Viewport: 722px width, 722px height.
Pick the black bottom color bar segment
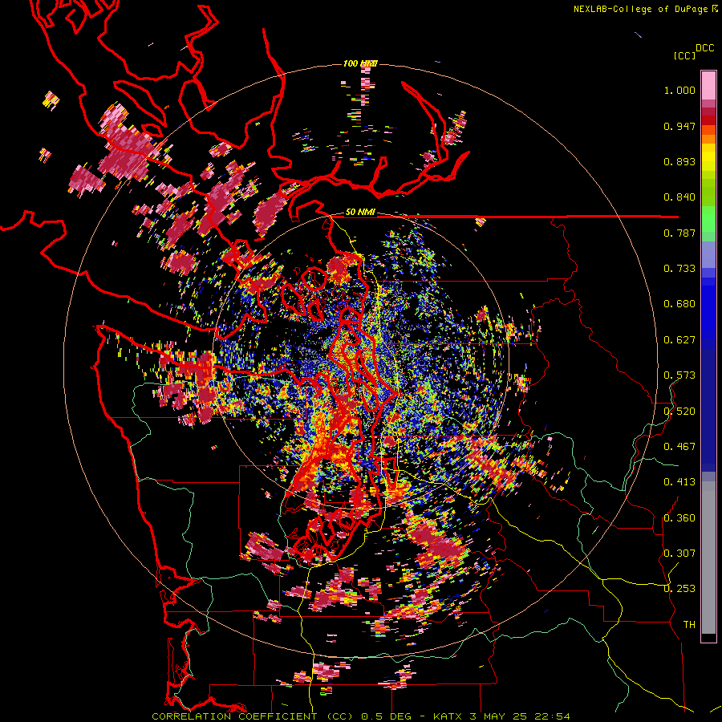point(708,638)
